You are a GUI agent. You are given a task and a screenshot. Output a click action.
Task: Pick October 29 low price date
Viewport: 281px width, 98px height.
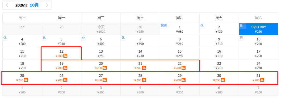click(180, 78)
